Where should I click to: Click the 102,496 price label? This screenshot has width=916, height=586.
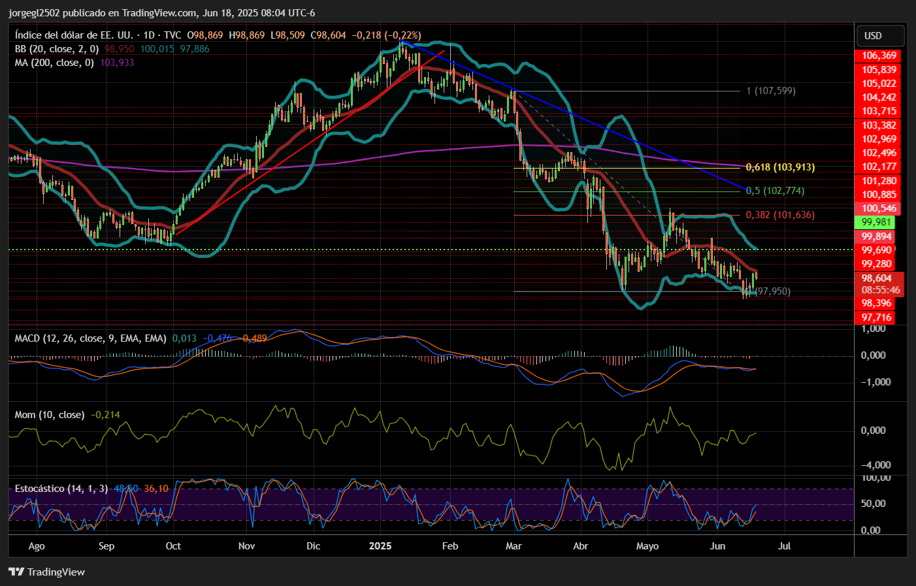click(x=879, y=153)
